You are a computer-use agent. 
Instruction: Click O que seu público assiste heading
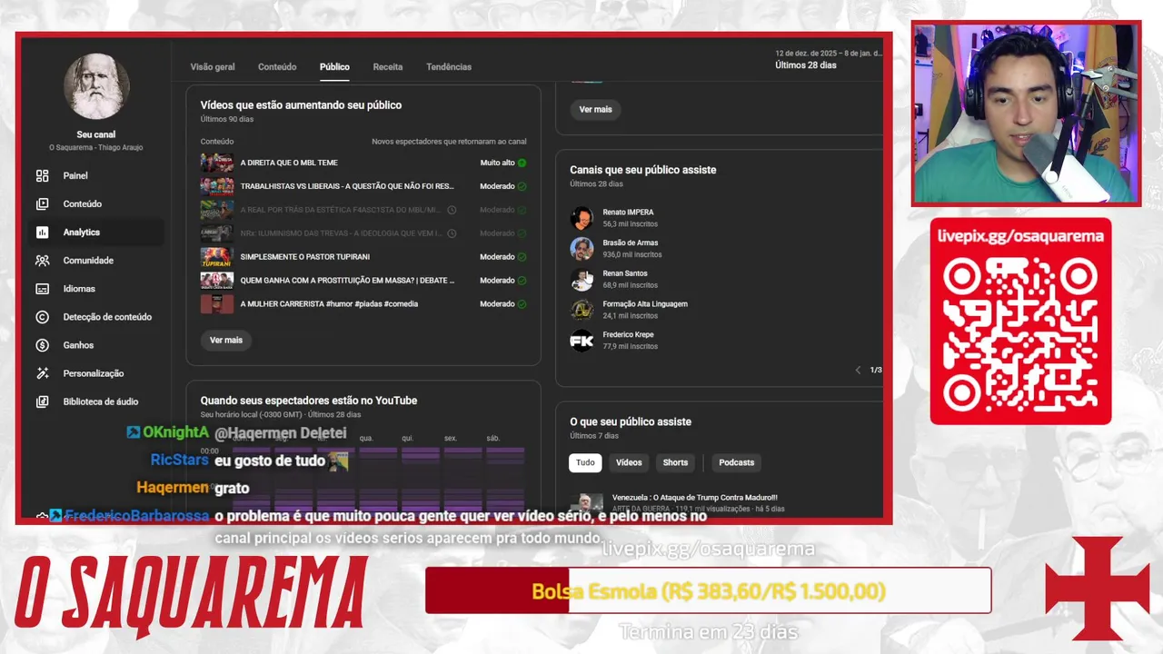pyautogui.click(x=631, y=421)
